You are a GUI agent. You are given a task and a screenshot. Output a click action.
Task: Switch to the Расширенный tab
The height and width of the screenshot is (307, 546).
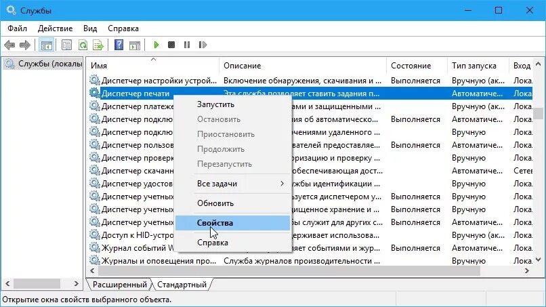120,285
